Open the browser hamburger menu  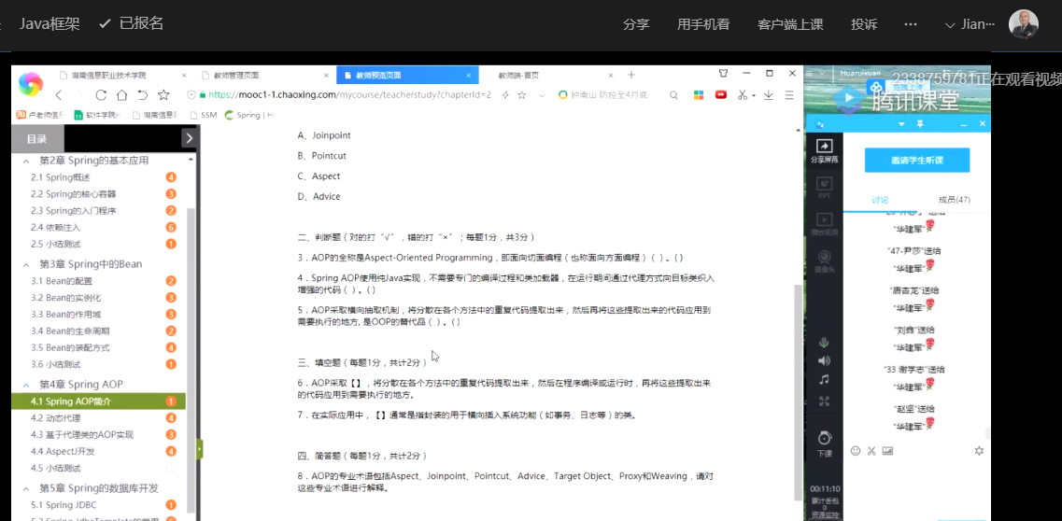point(789,95)
